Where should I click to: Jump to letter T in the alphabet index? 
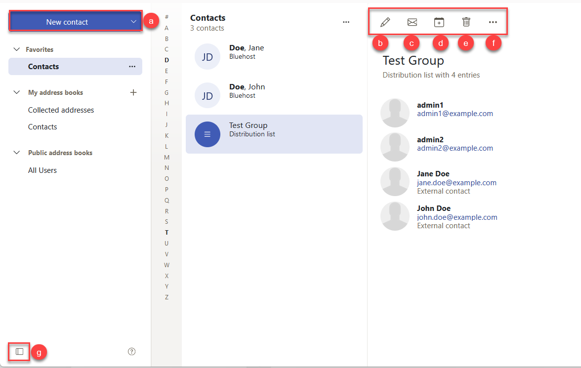[x=166, y=232]
